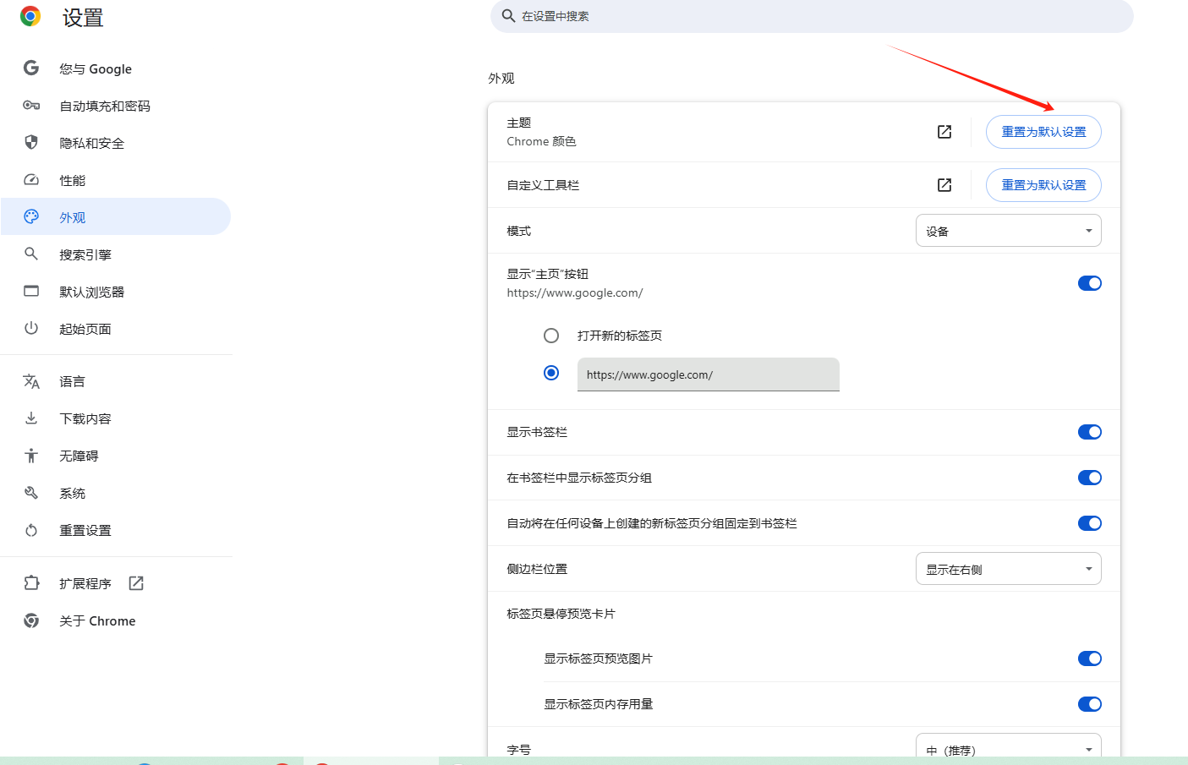Viewport: 1188px width, 765px height.
Task: Click the shield icon for 隐私和安全
Action: click(31, 142)
